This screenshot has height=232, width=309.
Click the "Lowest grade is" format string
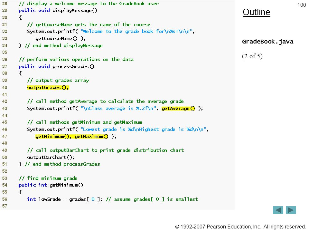144,129
